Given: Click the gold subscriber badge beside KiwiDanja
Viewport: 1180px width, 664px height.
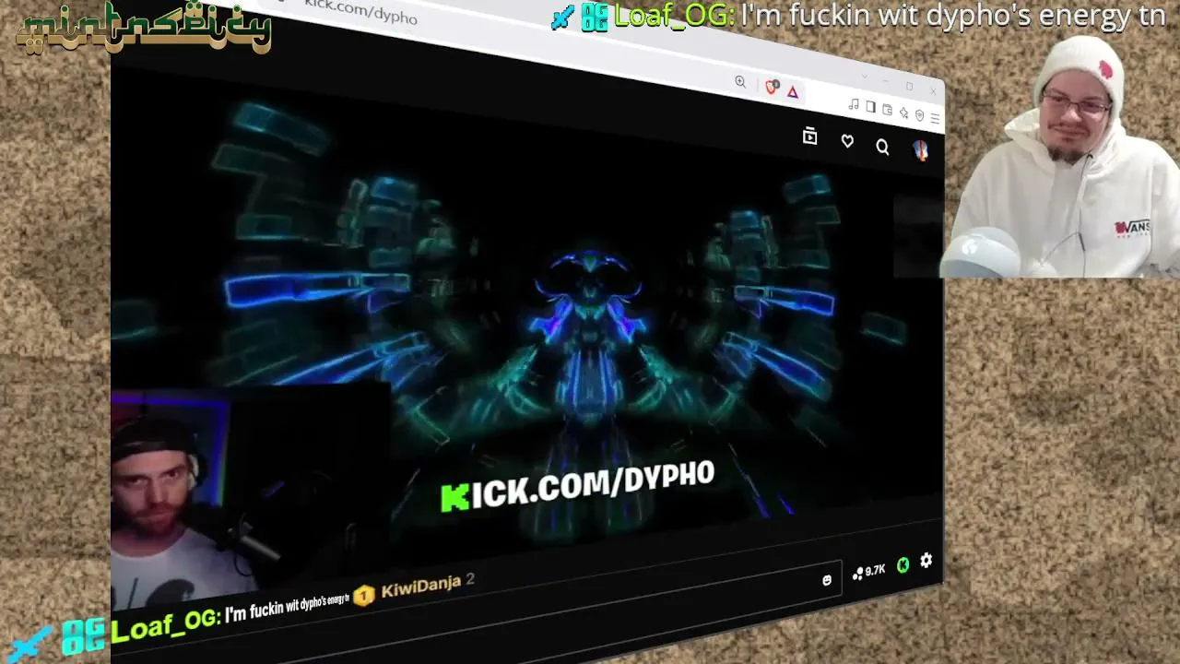Looking at the screenshot, I should point(364,596).
